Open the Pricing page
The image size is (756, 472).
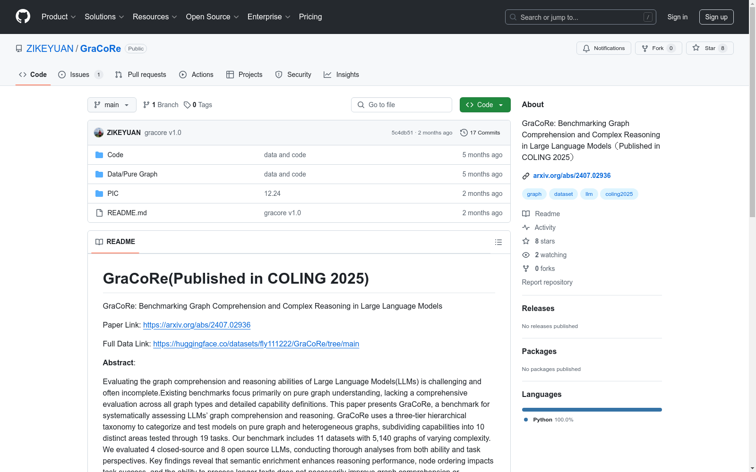click(x=310, y=17)
